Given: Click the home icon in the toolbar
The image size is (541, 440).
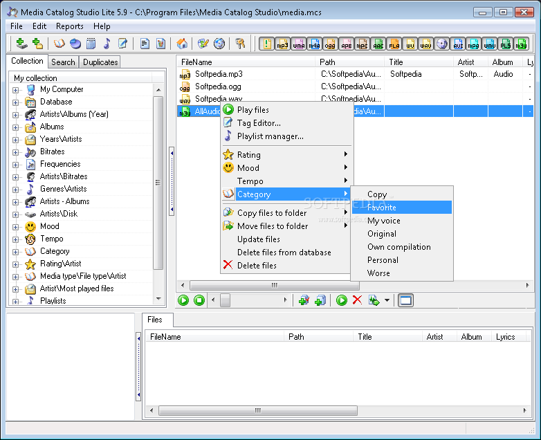Looking at the screenshot, I should tap(182, 44).
